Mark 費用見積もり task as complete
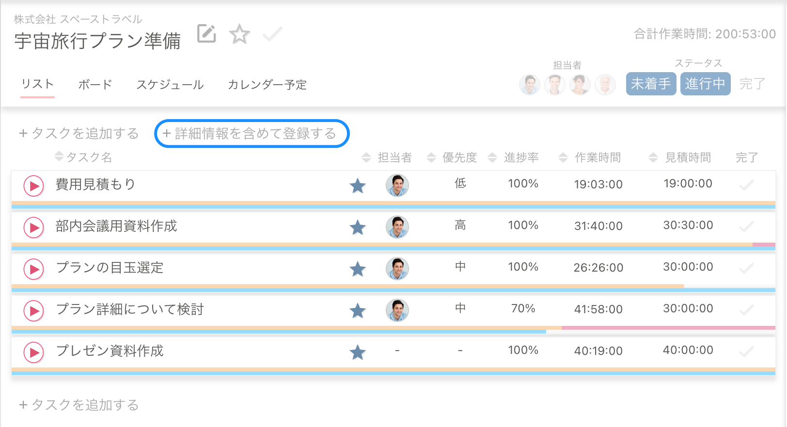The height and width of the screenshot is (427, 787). pyautogui.click(x=746, y=184)
